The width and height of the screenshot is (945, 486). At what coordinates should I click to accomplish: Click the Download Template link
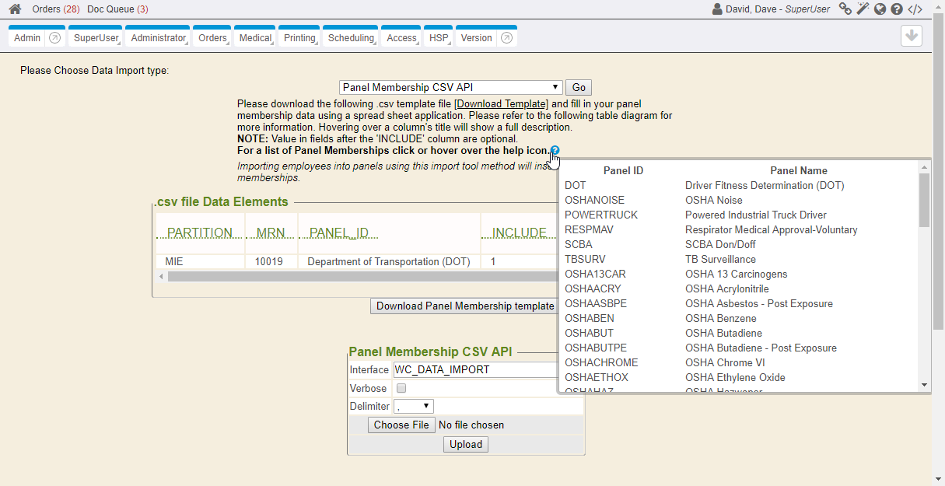(x=502, y=104)
